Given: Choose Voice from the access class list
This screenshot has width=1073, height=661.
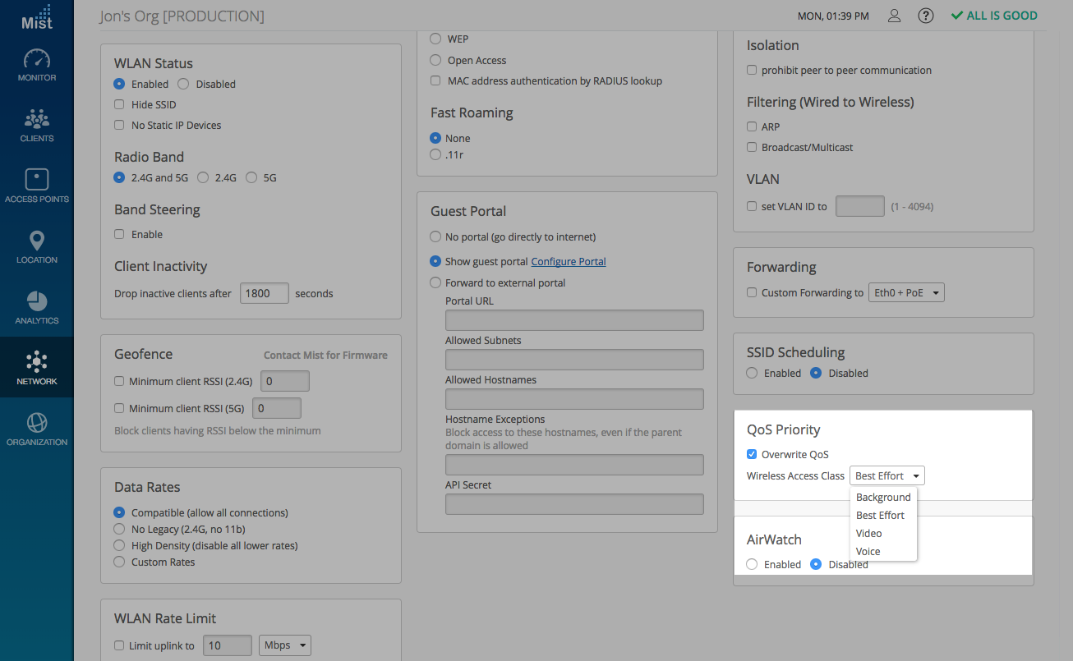Looking at the screenshot, I should coord(868,551).
